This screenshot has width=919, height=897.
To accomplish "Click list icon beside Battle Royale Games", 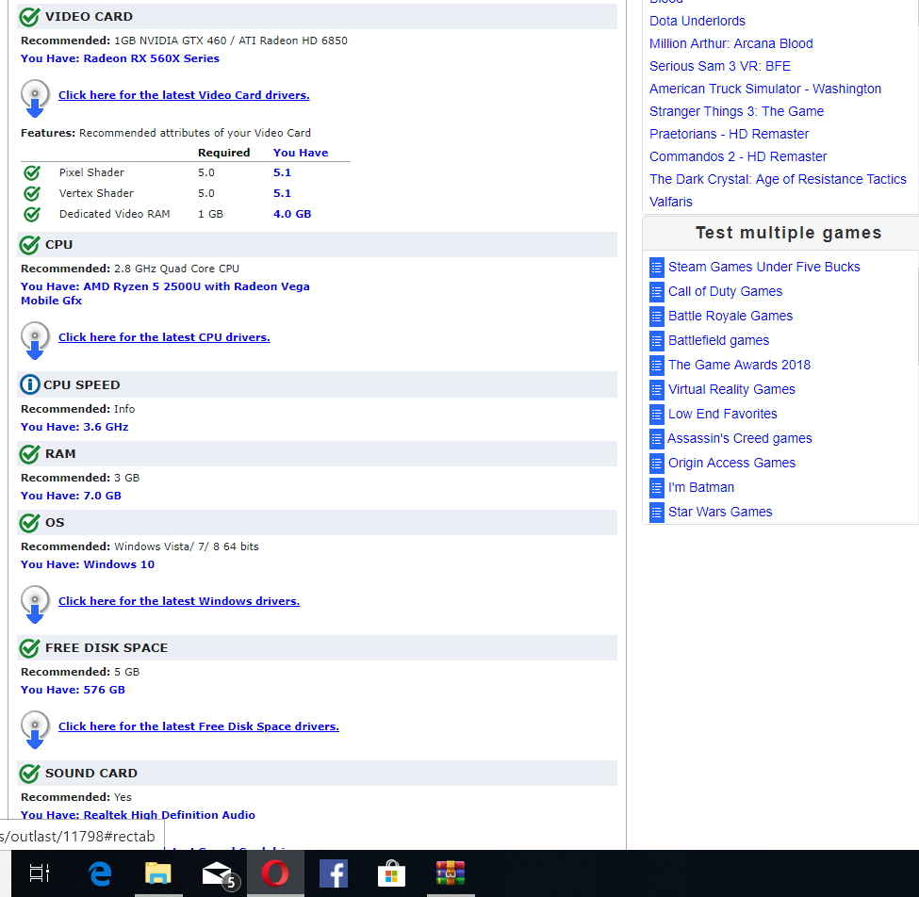I will point(656,317).
